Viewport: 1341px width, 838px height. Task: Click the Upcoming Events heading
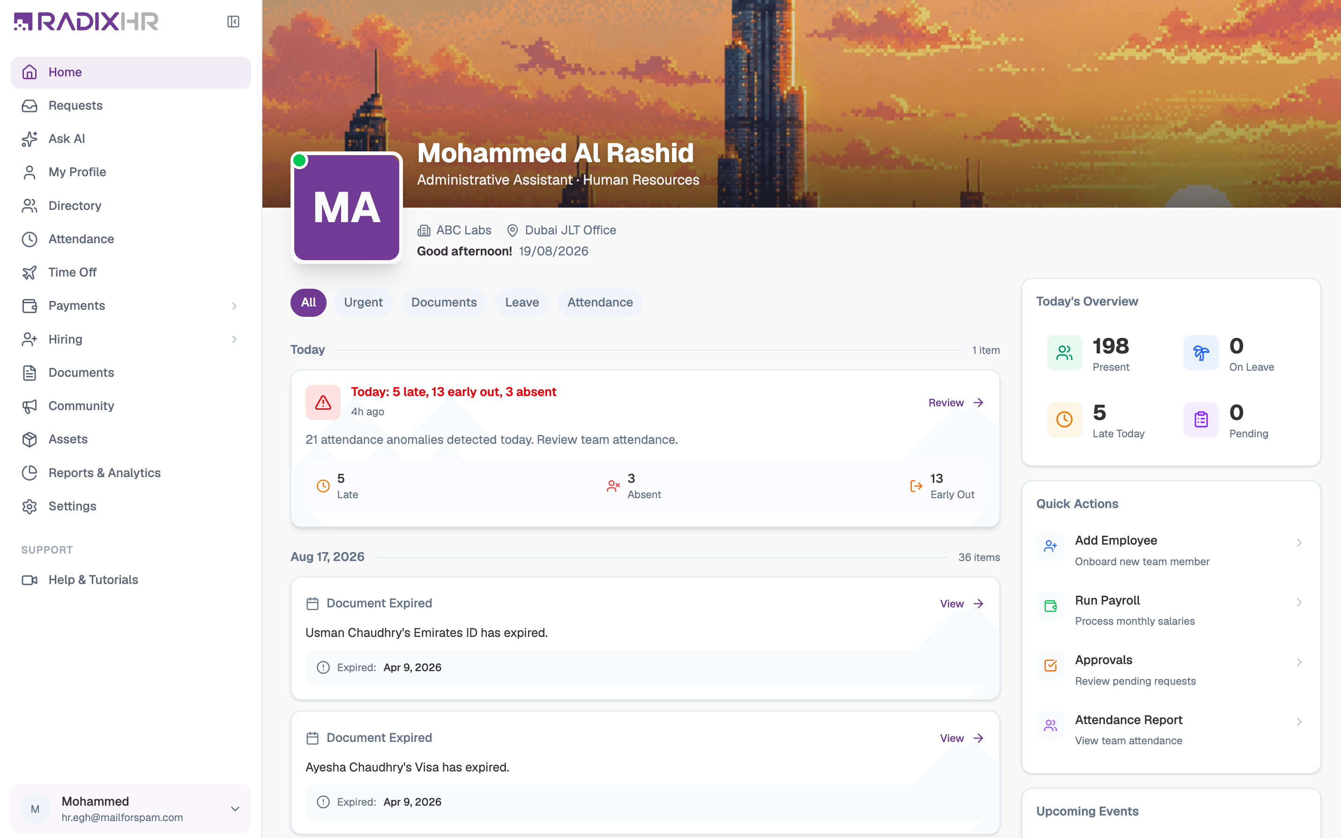pyautogui.click(x=1087, y=811)
